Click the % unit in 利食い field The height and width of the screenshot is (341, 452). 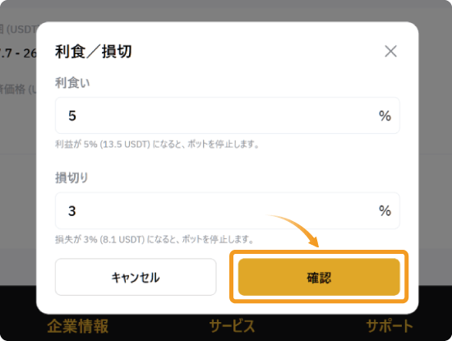(x=385, y=116)
